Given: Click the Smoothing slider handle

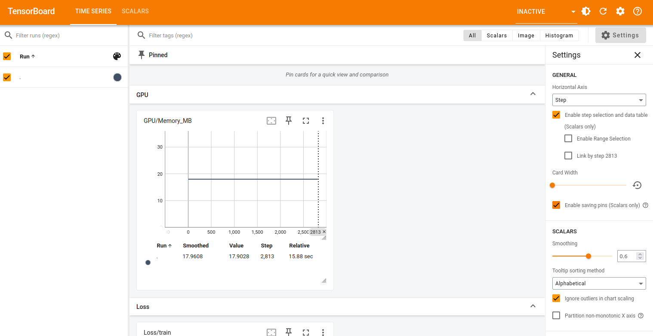Looking at the screenshot, I should tap(588, 256).
